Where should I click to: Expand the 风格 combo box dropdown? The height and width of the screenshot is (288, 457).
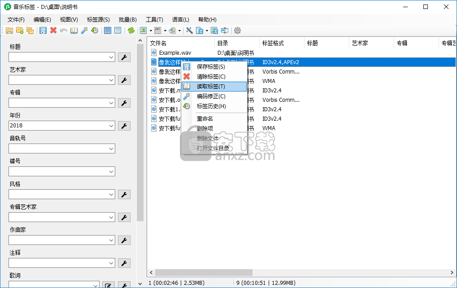[x=111, y=194]
